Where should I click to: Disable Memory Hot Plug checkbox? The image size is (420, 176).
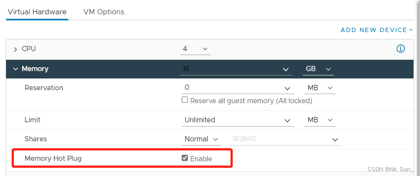point(185,158)
